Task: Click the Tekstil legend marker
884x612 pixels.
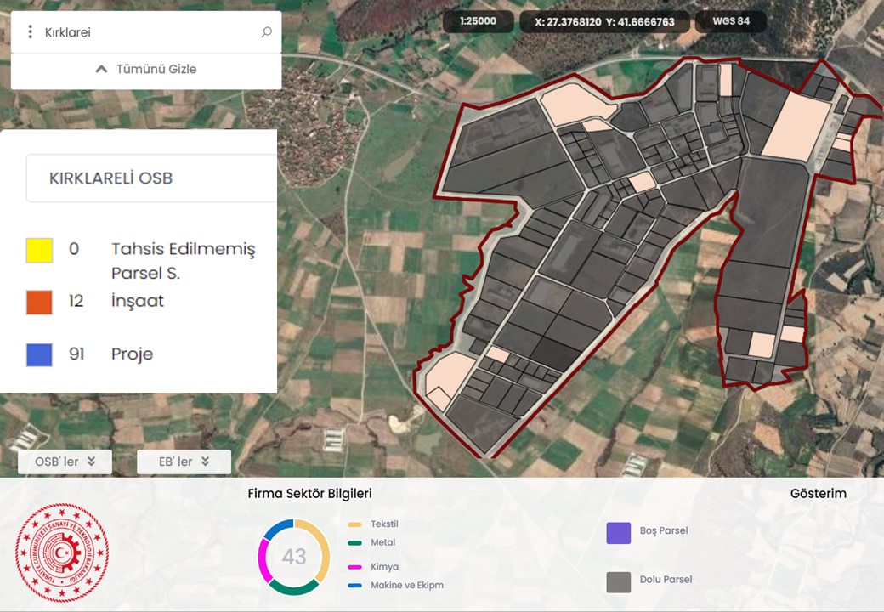Action: pos(355,524)
